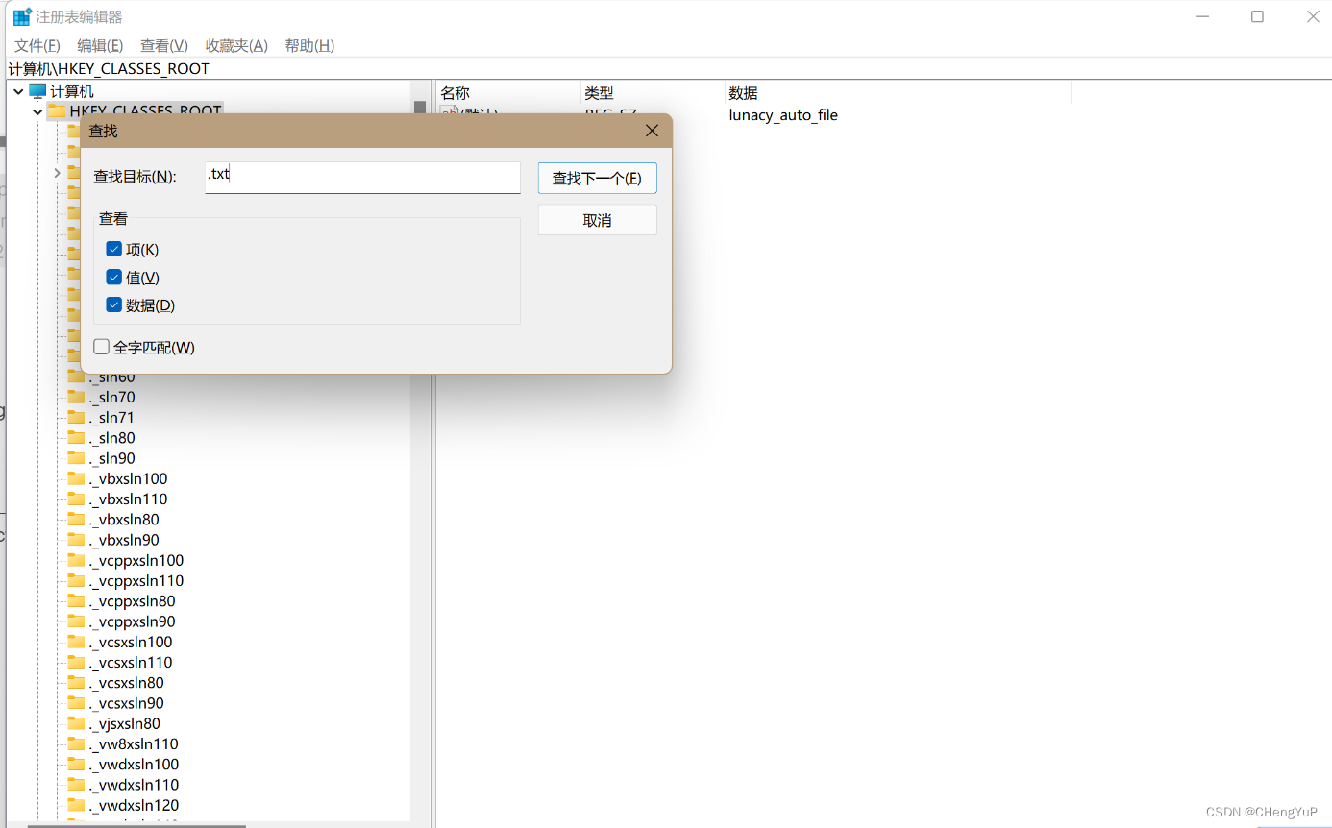Screen dimensions: 1332x828
Task: Open the 编辑(E) menu
Action: [x=100, y=45]
